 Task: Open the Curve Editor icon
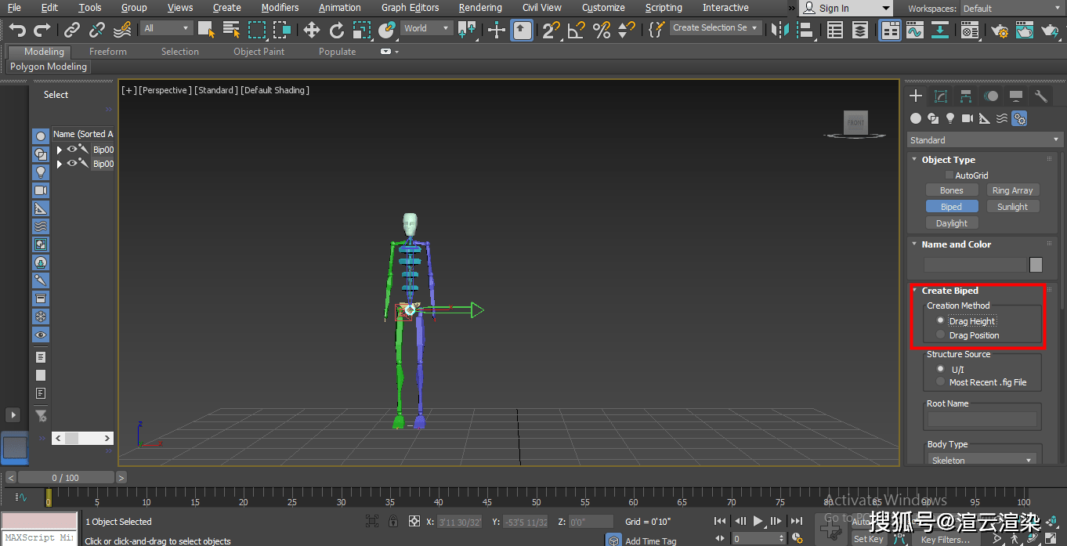(x=914, y=30)
